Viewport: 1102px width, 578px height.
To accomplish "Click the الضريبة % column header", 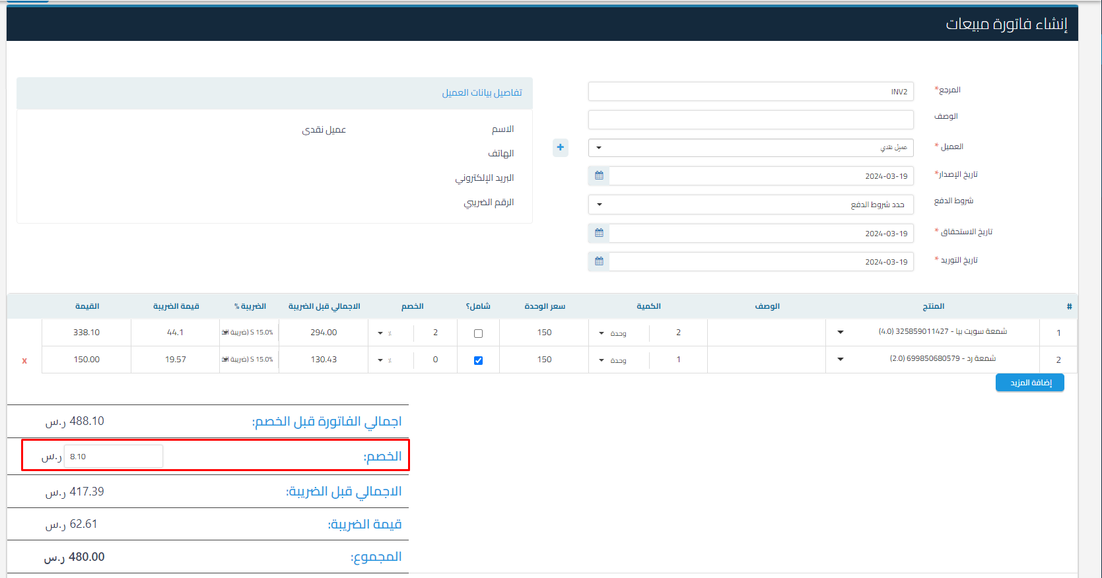I will pyautogui.click(x=250, y=306).
